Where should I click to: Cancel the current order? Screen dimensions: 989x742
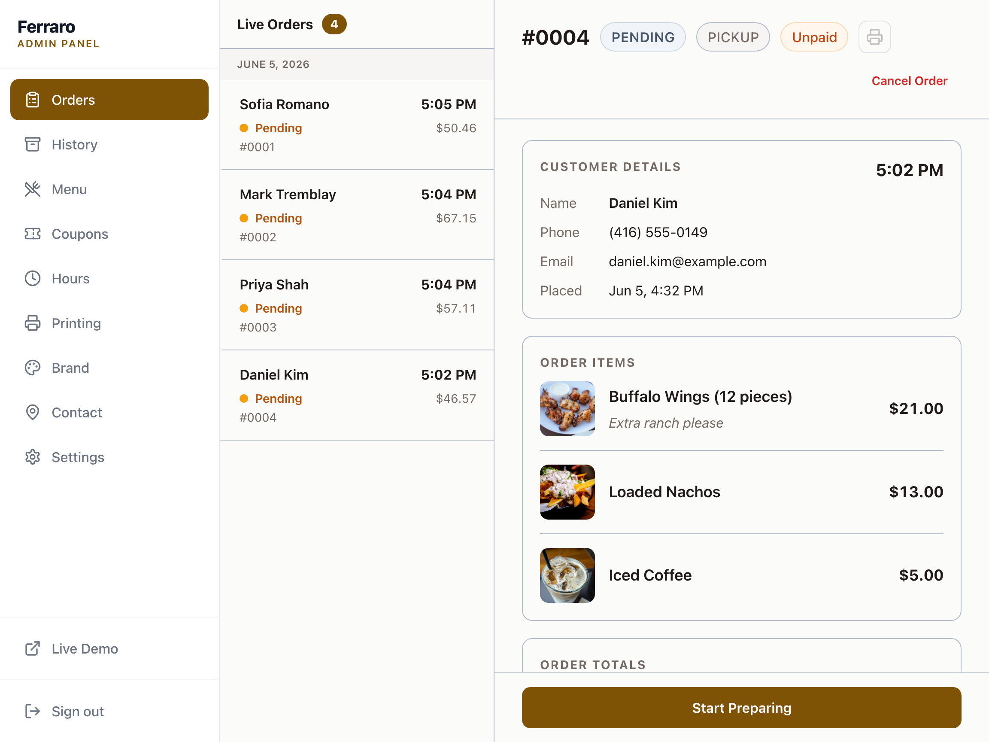[909, 81]
